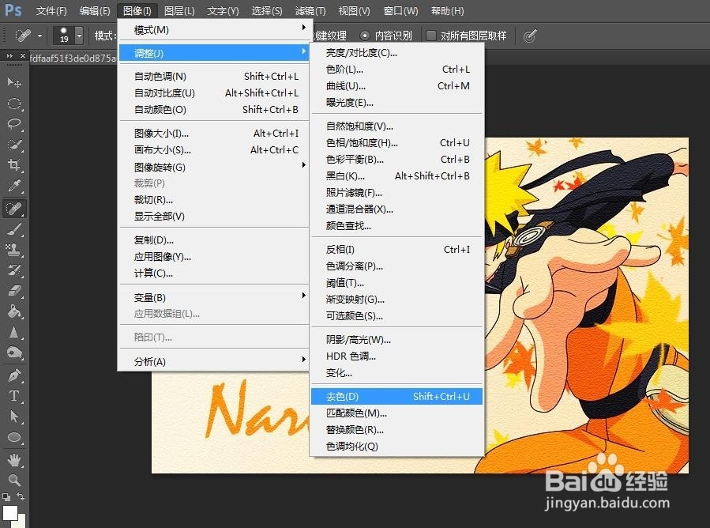Choose 图像大小(I) command
This screenshot has height=528, width=710.
[x=214, y=134]
